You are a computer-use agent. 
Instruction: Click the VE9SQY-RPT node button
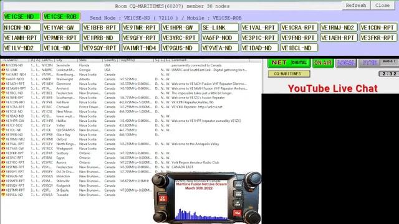click(x=101, y=48)
